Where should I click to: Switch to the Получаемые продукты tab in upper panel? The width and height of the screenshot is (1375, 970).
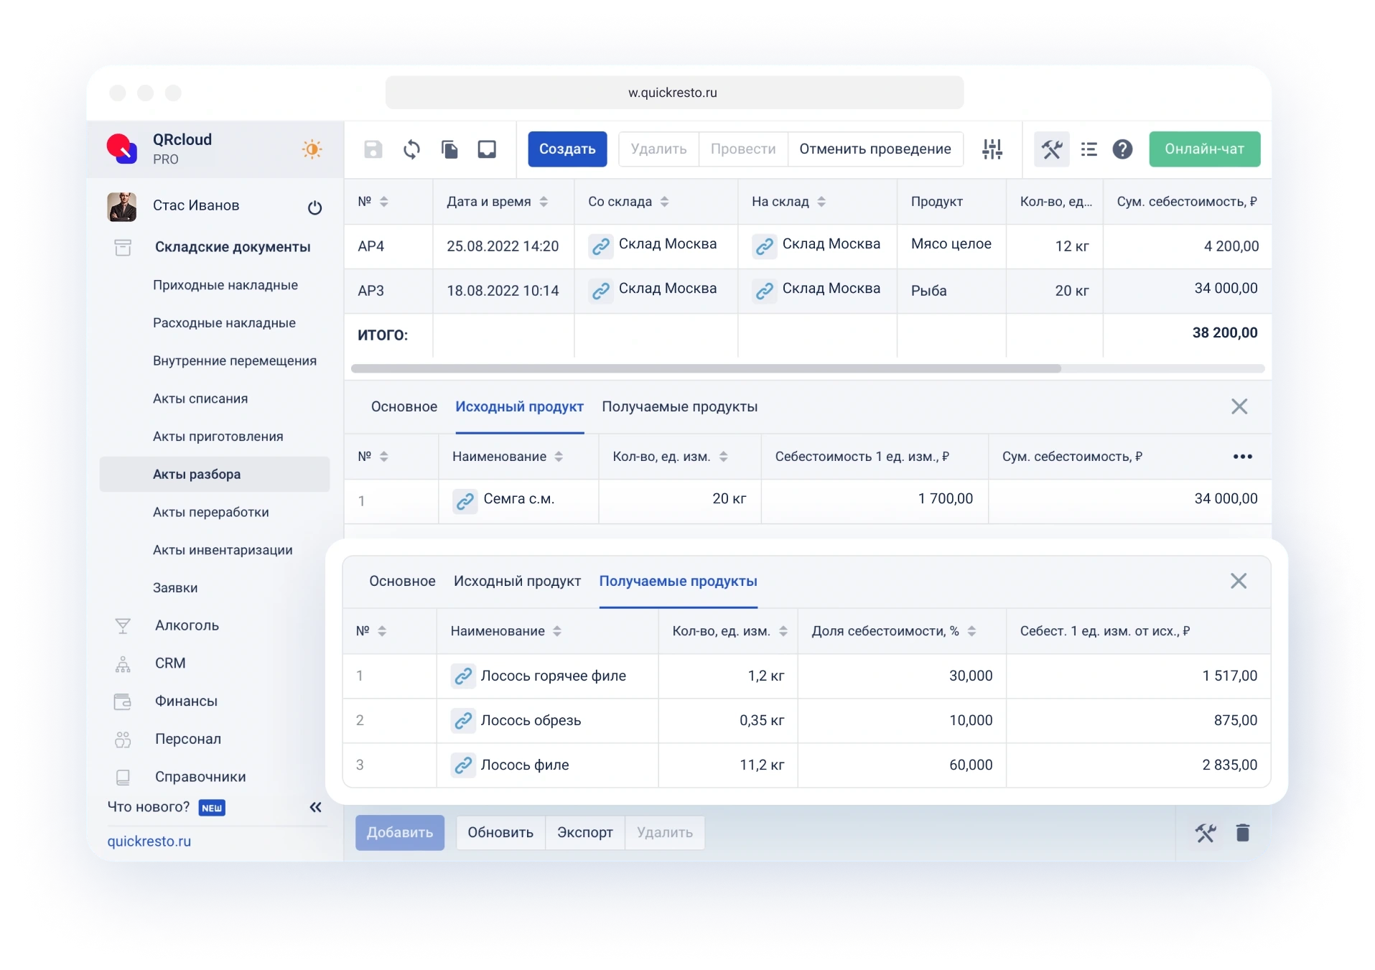tap(679, 406)
